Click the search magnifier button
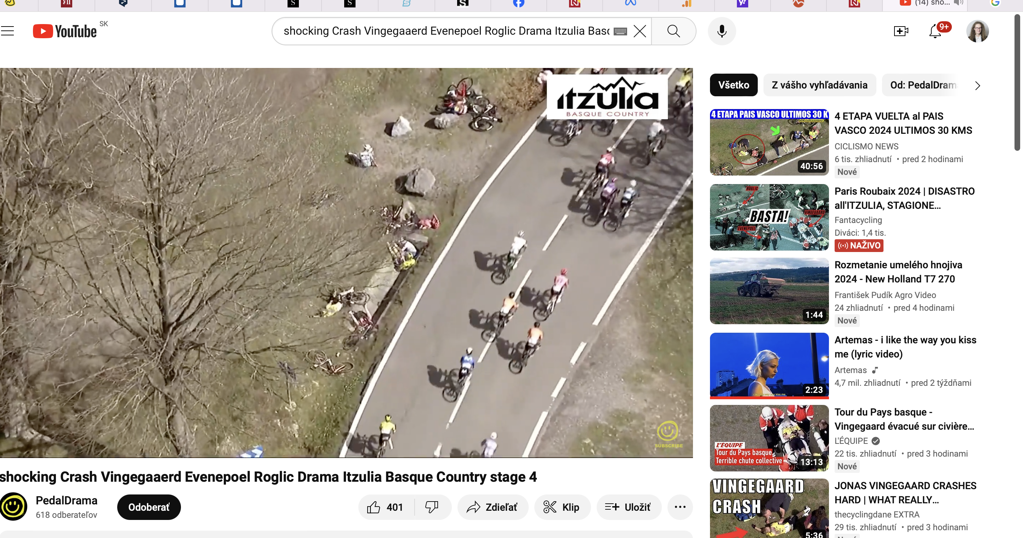This screenshot has height=538, width=1023. [x=674, y=31]
